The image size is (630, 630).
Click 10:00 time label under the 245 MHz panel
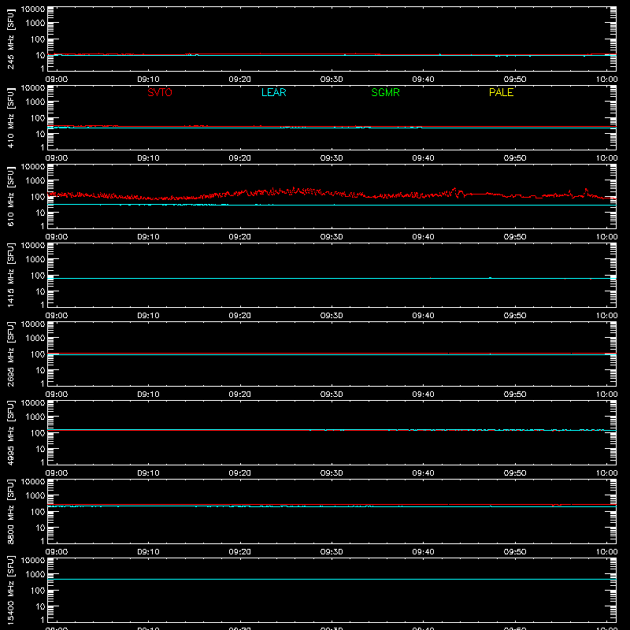point(606,80)
